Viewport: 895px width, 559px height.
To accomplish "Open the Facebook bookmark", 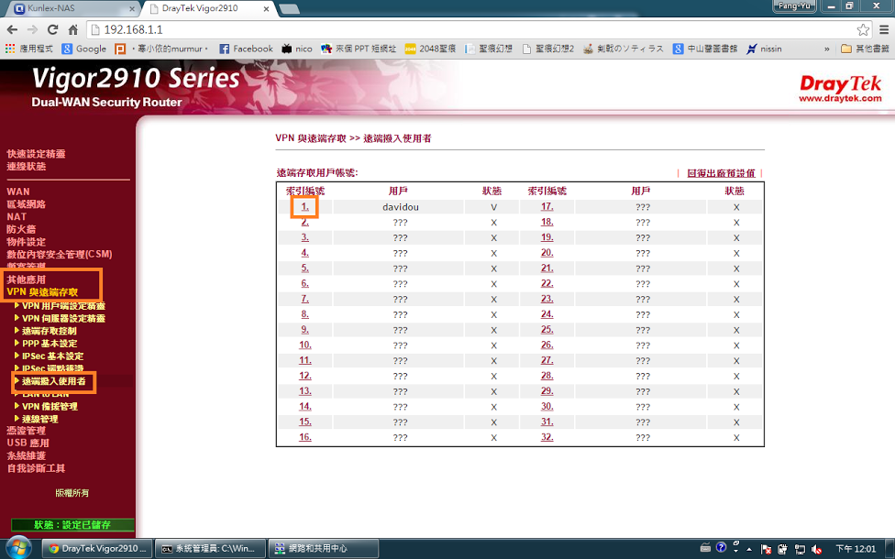I will point(246,49).
